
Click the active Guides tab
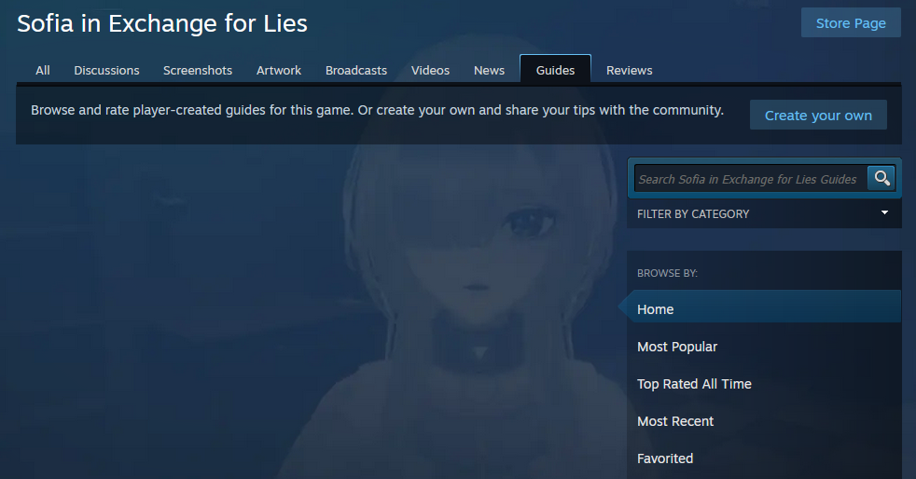[555, 70]
